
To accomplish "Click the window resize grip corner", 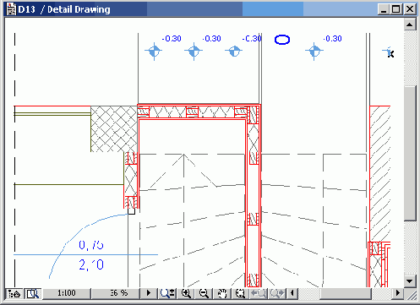I will click(x=412, y=295).
